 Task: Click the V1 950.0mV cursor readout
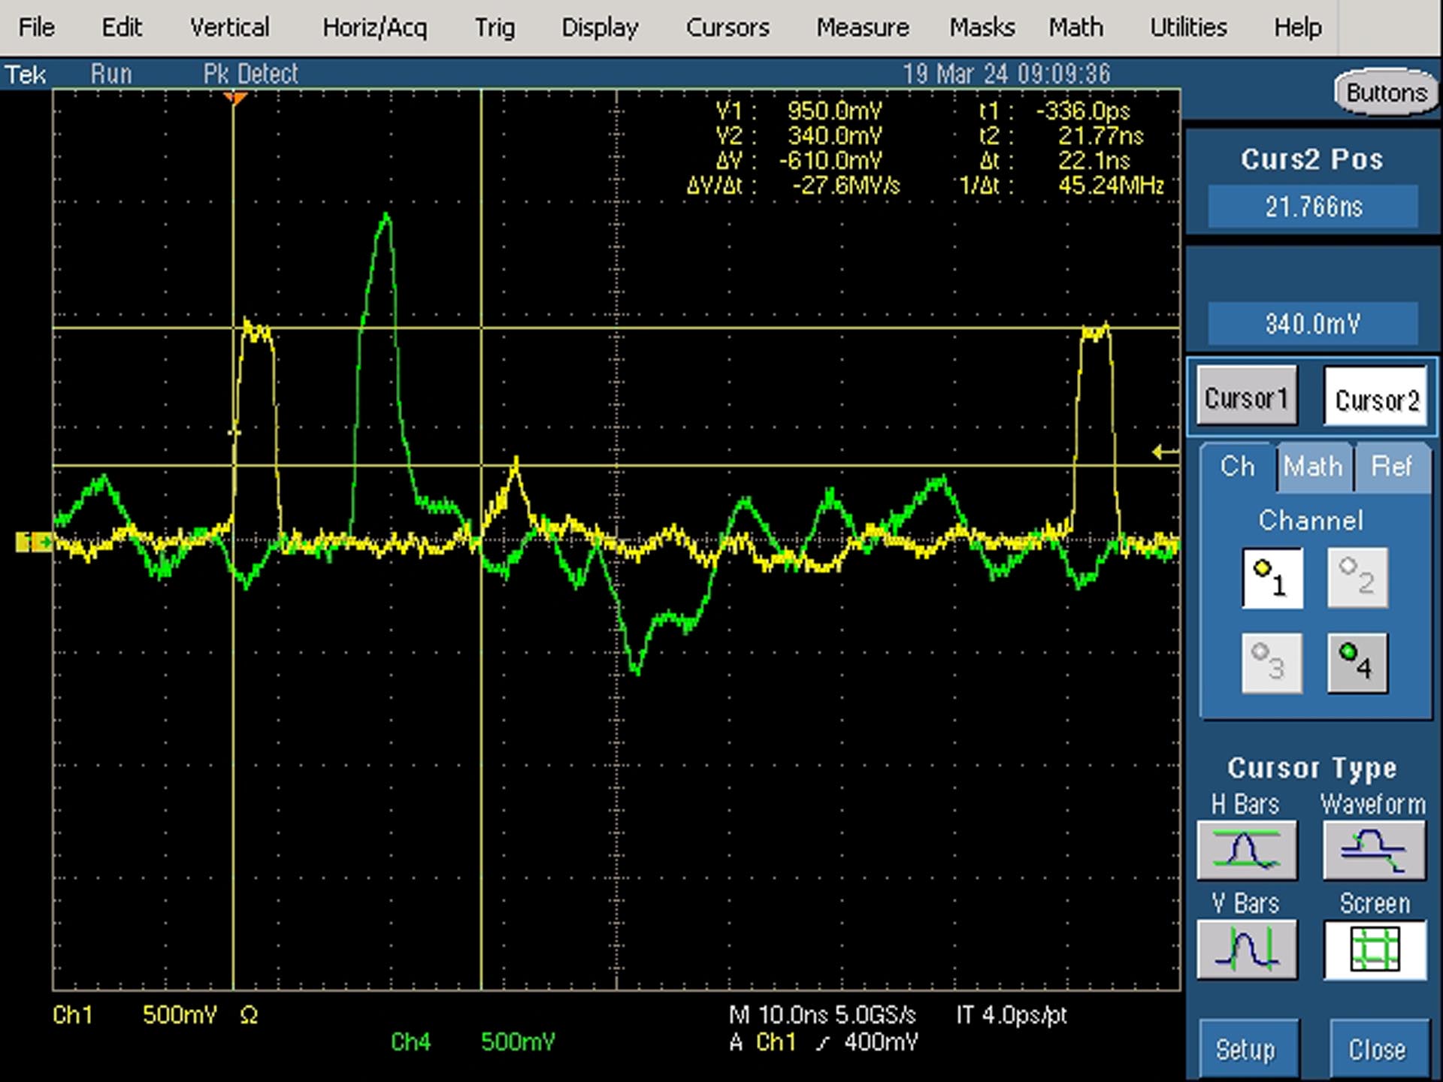click(x=799, y=111)
